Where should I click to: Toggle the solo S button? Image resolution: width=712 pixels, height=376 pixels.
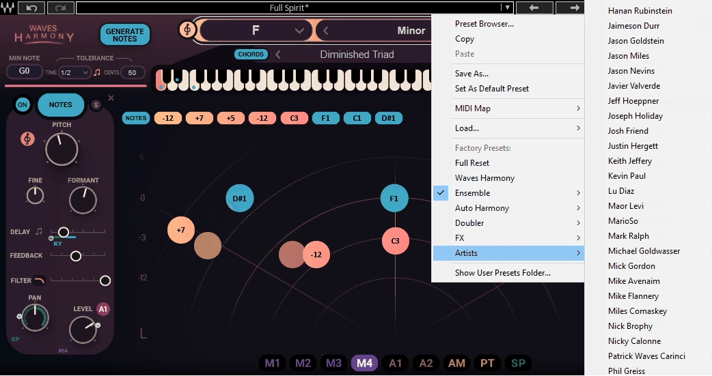point(96,105)
